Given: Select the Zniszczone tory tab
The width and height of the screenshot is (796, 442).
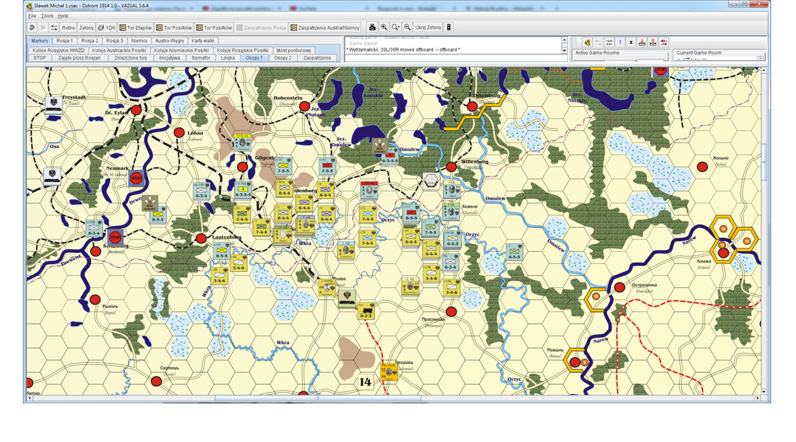Looking at the screenshot, I should pos(131,58).
